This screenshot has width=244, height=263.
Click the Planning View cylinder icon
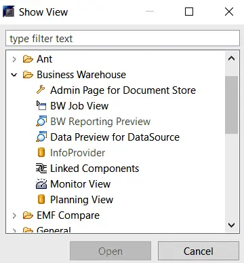coord(41,199)
